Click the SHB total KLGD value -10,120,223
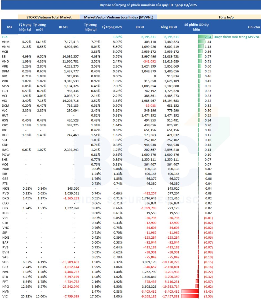261x299 pixels. pyautogui.click(x=170, y=262)
